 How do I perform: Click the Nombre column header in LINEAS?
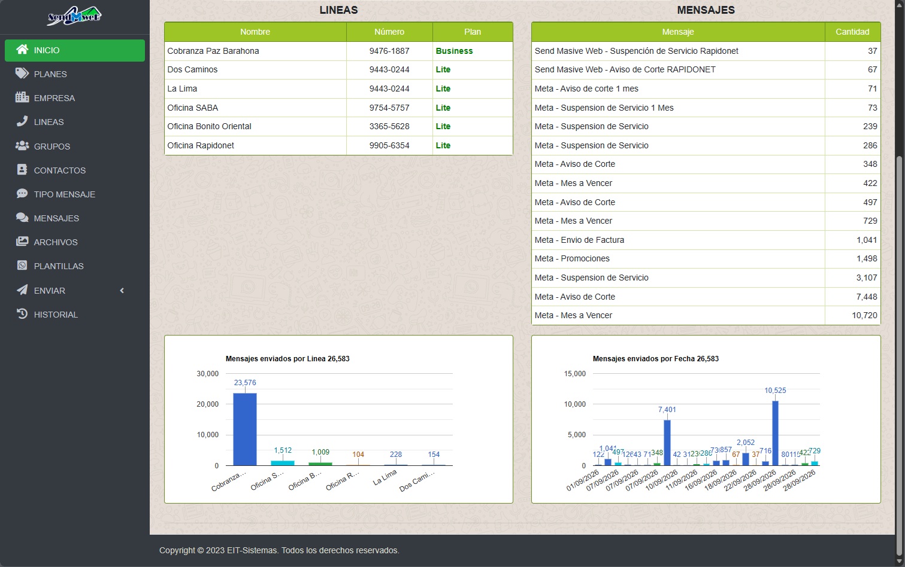tap(255, 32)
